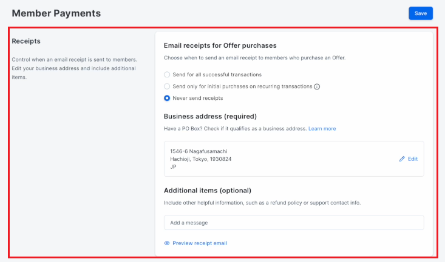Click the "Member Payments" page title

click(56, 13)
